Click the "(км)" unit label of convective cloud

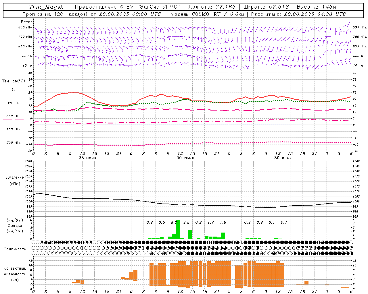coord(15,280)
